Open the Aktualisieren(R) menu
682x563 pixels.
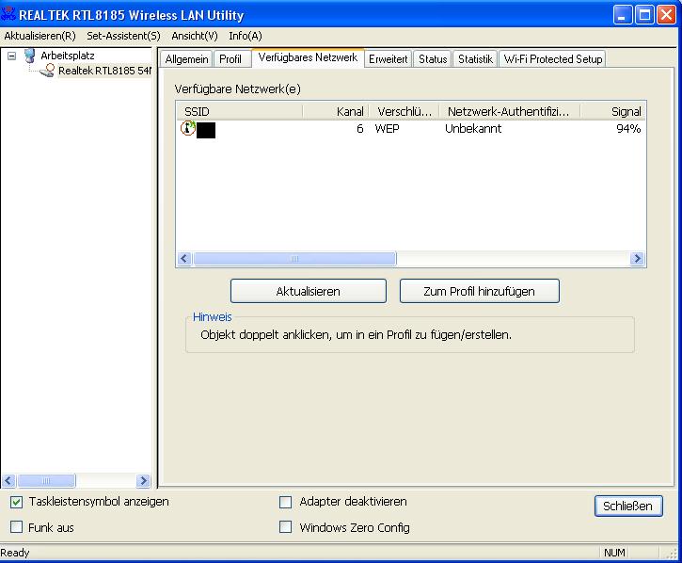pos(40,36)
